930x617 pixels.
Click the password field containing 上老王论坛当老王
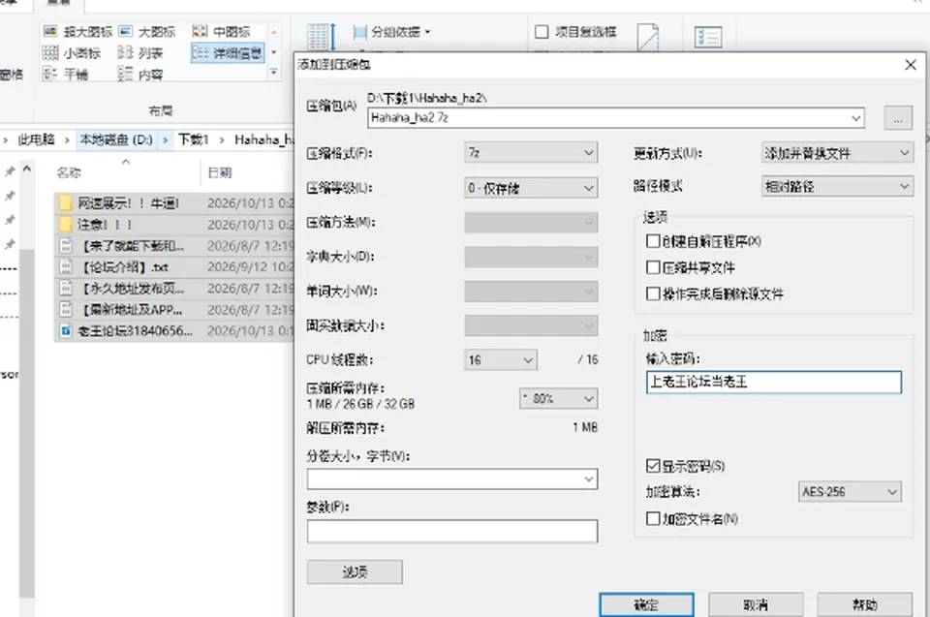click(x=774, y=382)
